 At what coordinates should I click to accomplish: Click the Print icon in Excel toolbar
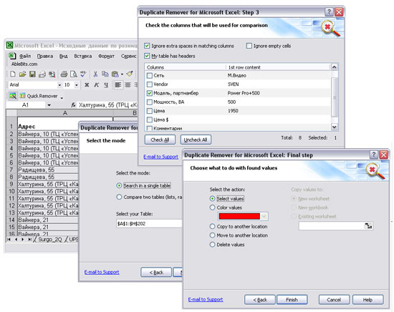click(x=64, y=74)
